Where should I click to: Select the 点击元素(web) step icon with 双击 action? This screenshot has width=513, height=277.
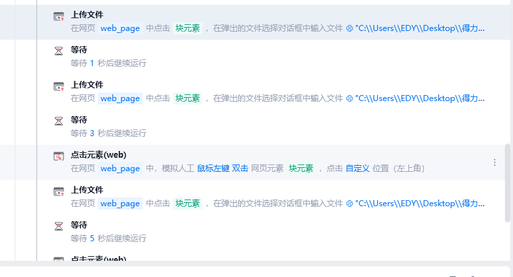pyautogui.click(x=59, y=156)
